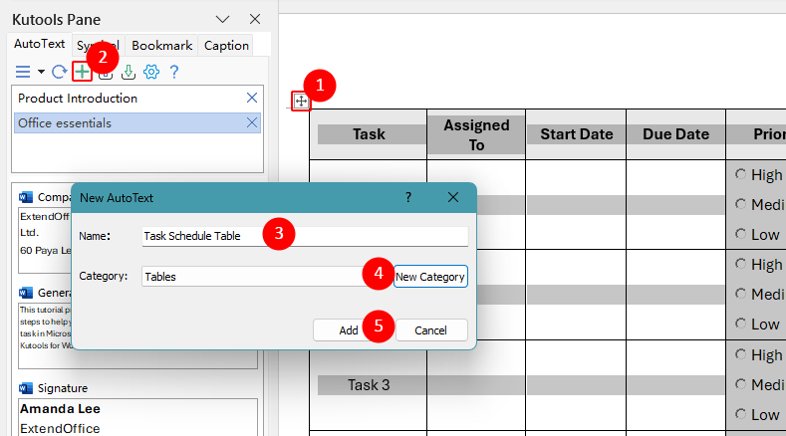
Task: Click the Task column header cell
Action: tap(369, 134)
